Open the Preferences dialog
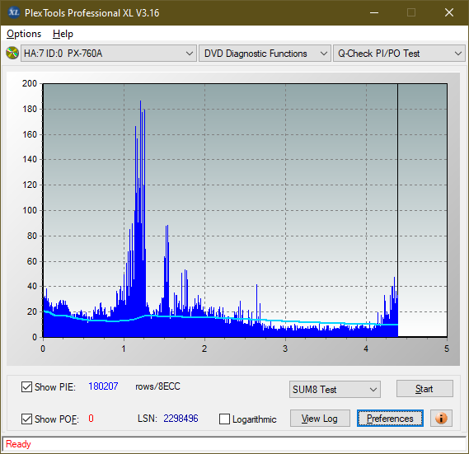The height and width of the screenshot is (454, 469). click(390, 418)
